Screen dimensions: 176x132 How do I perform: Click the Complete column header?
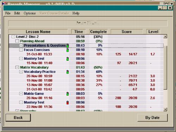tap(99, 32)
